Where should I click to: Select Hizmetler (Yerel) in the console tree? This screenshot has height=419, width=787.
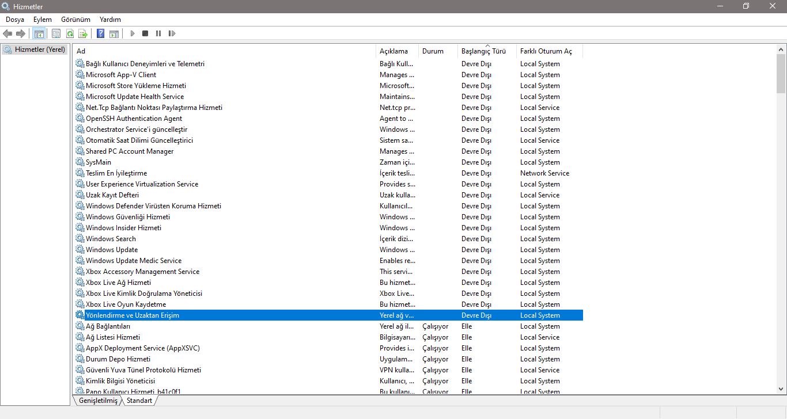[x=35, y=49]
